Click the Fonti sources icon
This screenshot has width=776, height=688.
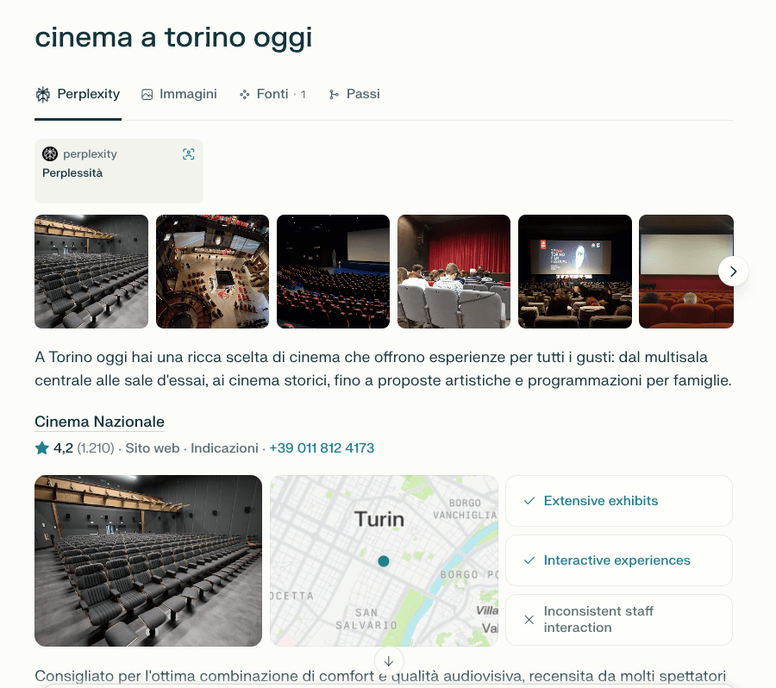click(x=245, y=94)
